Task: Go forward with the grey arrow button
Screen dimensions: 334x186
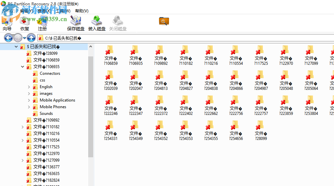Action: point(18,38)
